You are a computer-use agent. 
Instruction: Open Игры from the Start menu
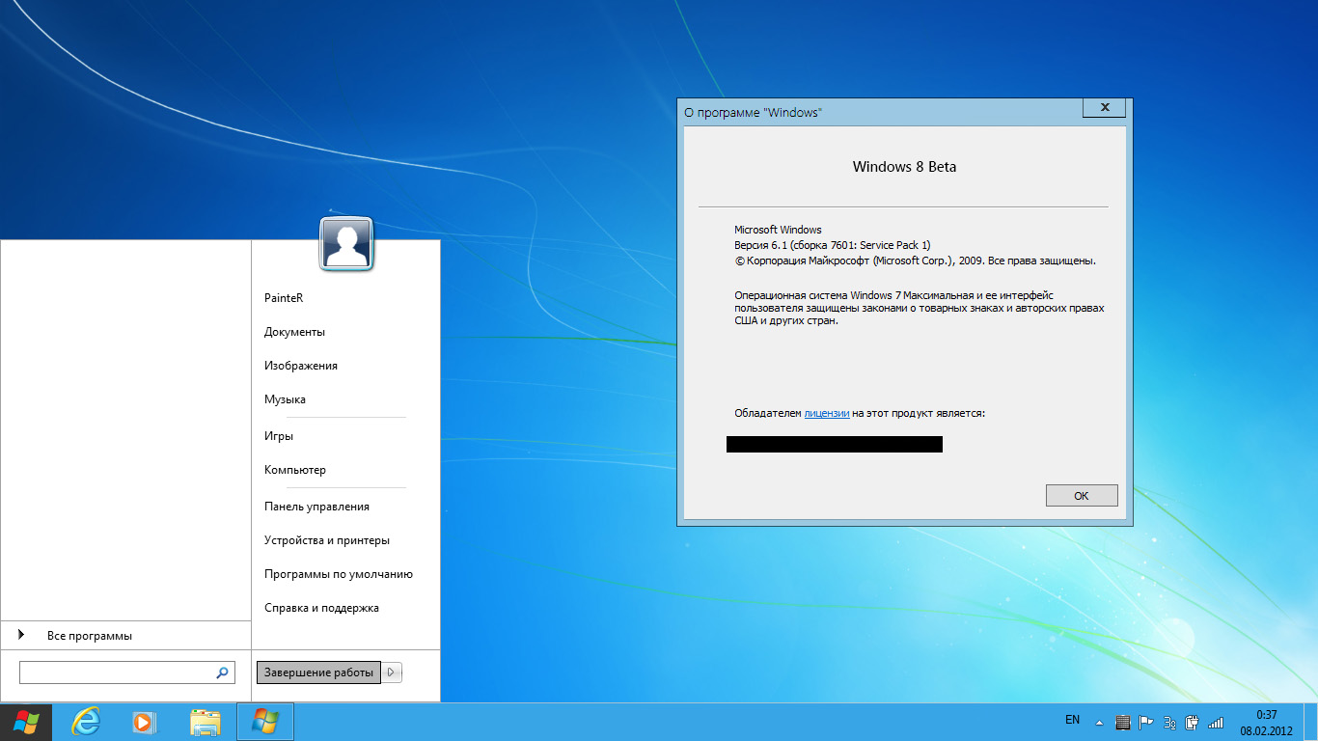[x=279, y=436]
